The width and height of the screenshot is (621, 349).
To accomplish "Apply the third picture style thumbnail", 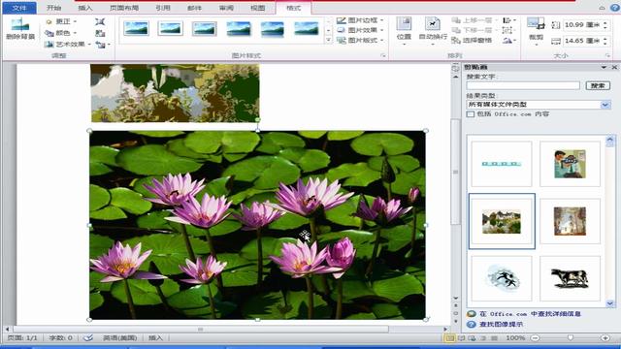I will tap(205, 29).
